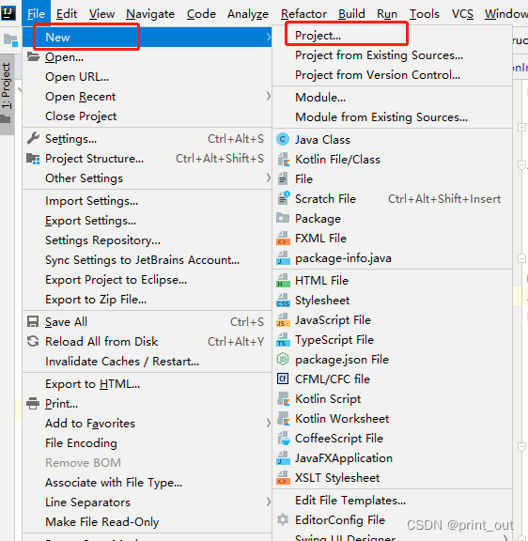Image resolution: width=528 pixels, height=541 pixels.
Task: Select Project from Version Control...
Action: (x=392, y=75)
